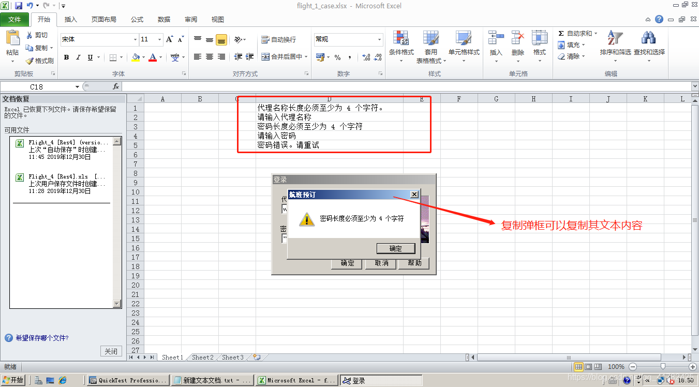Screen dimensions: 699x387
Task: Expand the fill color dropdown arrow
Action: click(x=143, y=57)
